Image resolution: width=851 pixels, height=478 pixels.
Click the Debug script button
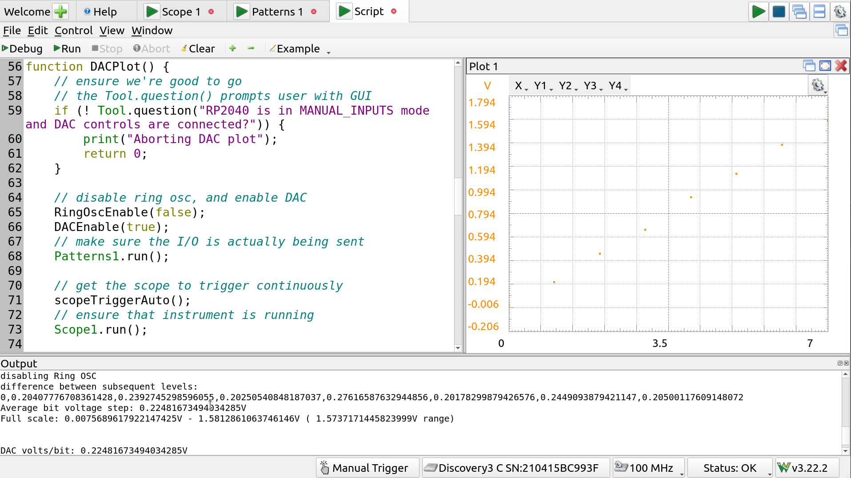(22, 48)
